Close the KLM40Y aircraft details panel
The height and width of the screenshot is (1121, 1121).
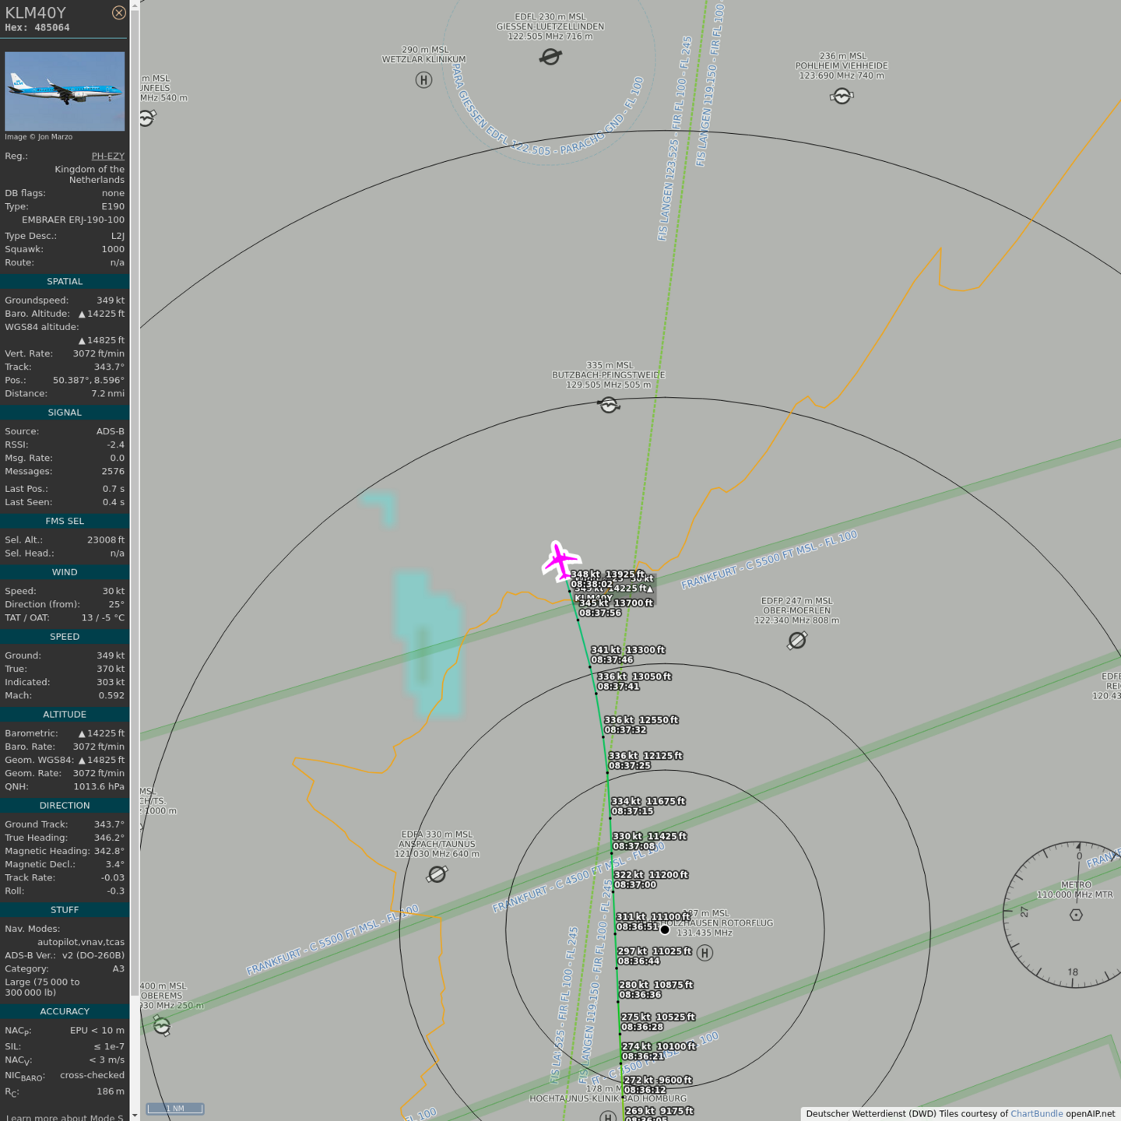[118, 12]
